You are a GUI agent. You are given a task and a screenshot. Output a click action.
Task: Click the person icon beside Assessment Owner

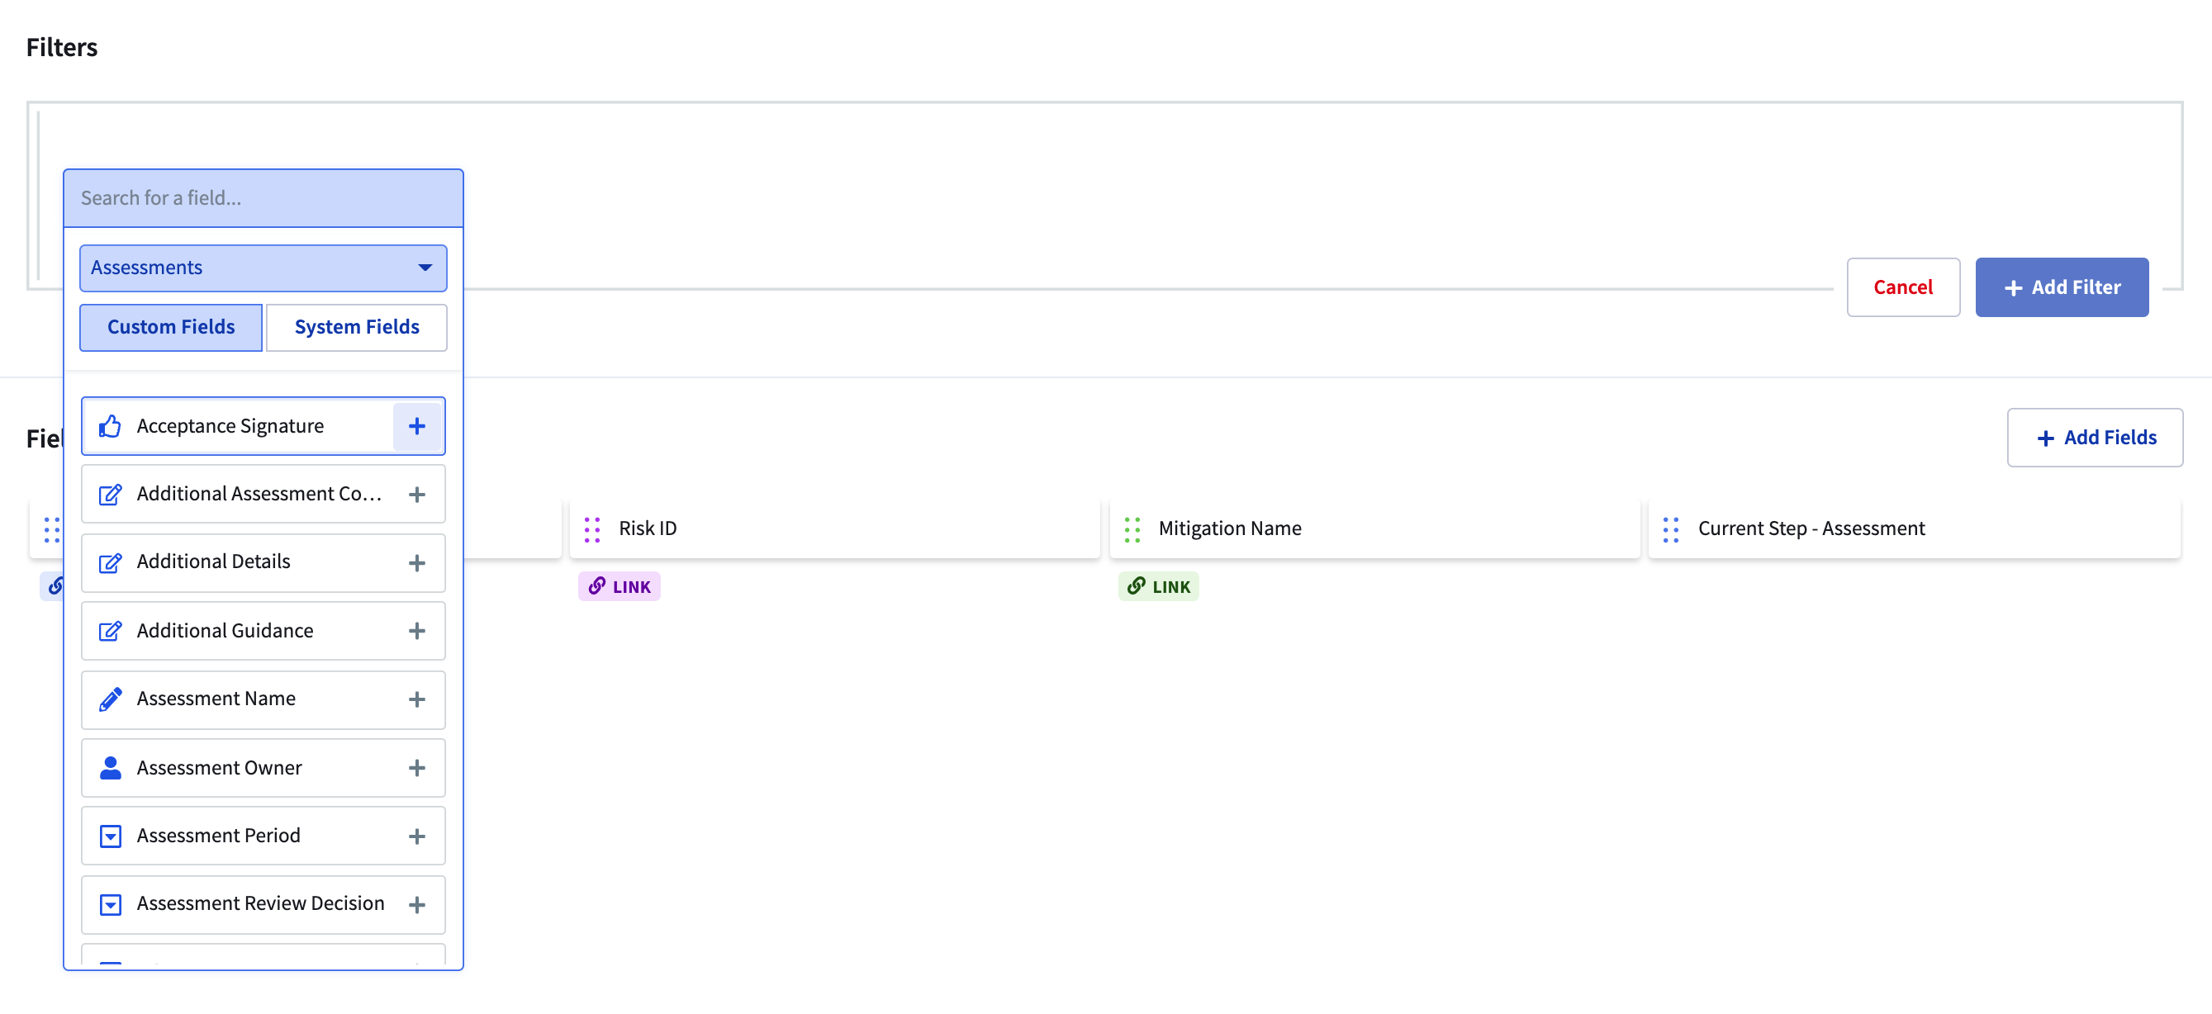tap(110, 767)
